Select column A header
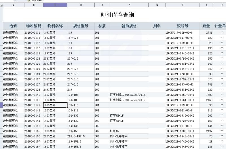226x149 pixels. (x=14, y=5)
